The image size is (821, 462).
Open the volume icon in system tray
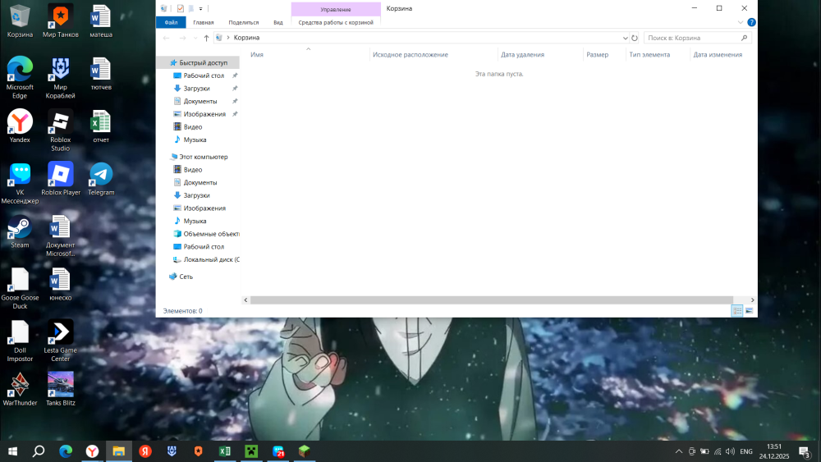[x=730, y=451]
